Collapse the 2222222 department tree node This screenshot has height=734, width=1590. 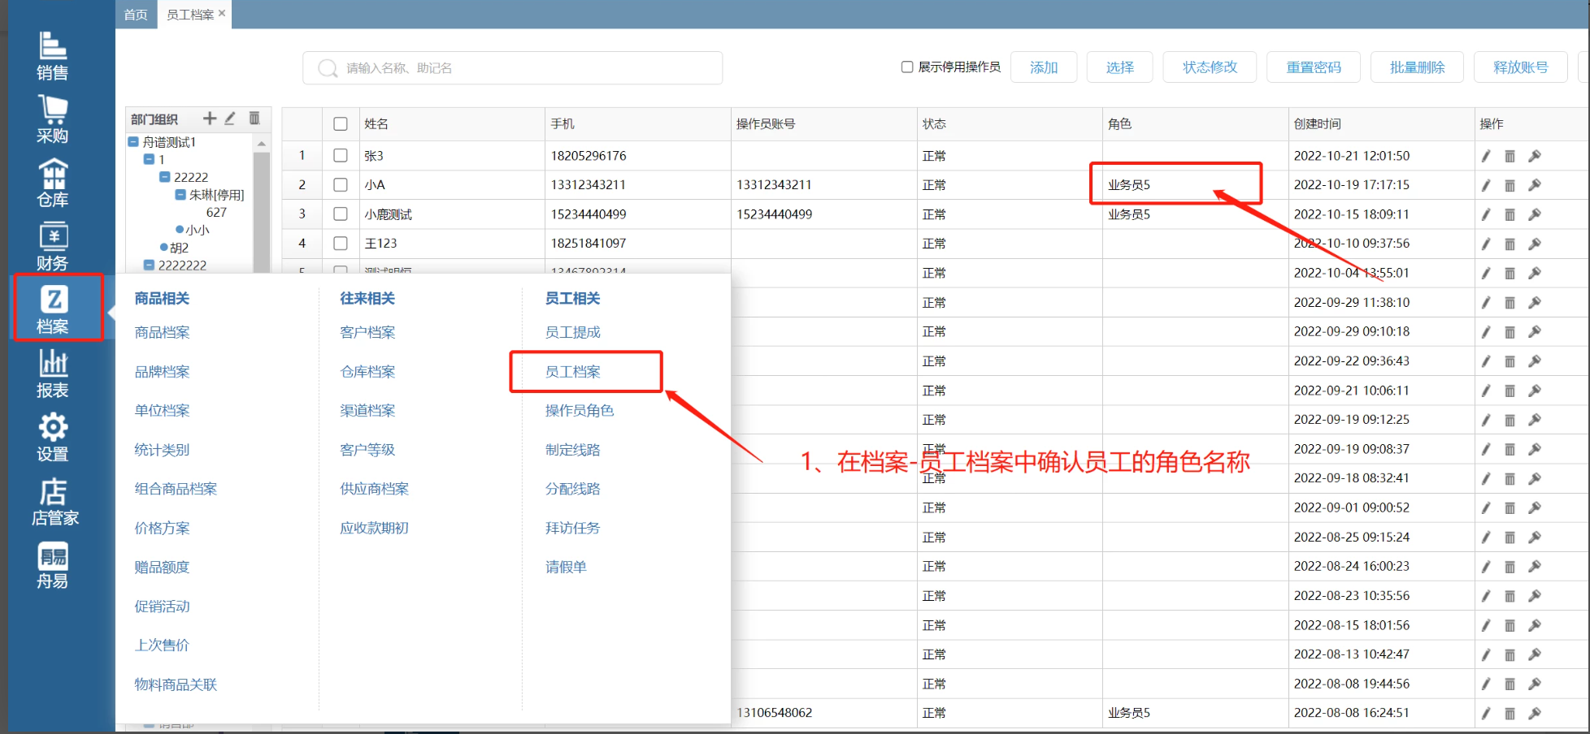149,266
